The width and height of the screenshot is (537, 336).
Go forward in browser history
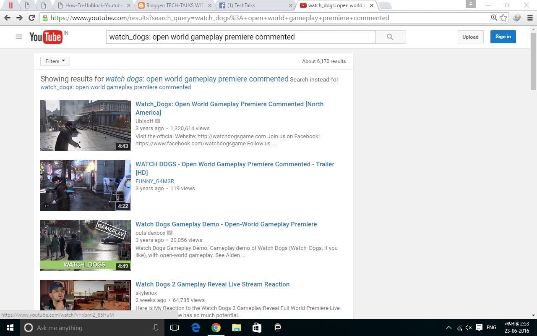[19, 18]
